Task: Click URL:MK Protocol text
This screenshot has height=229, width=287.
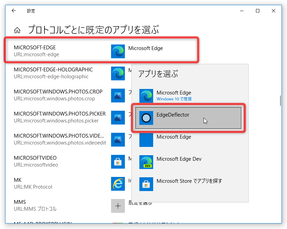Action: point(33,187)
